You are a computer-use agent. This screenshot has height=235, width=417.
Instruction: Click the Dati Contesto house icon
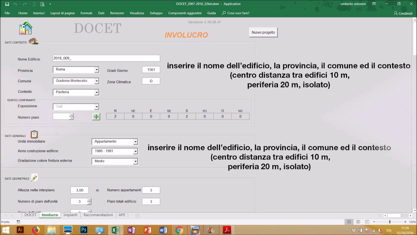click(x=34, y=41)
